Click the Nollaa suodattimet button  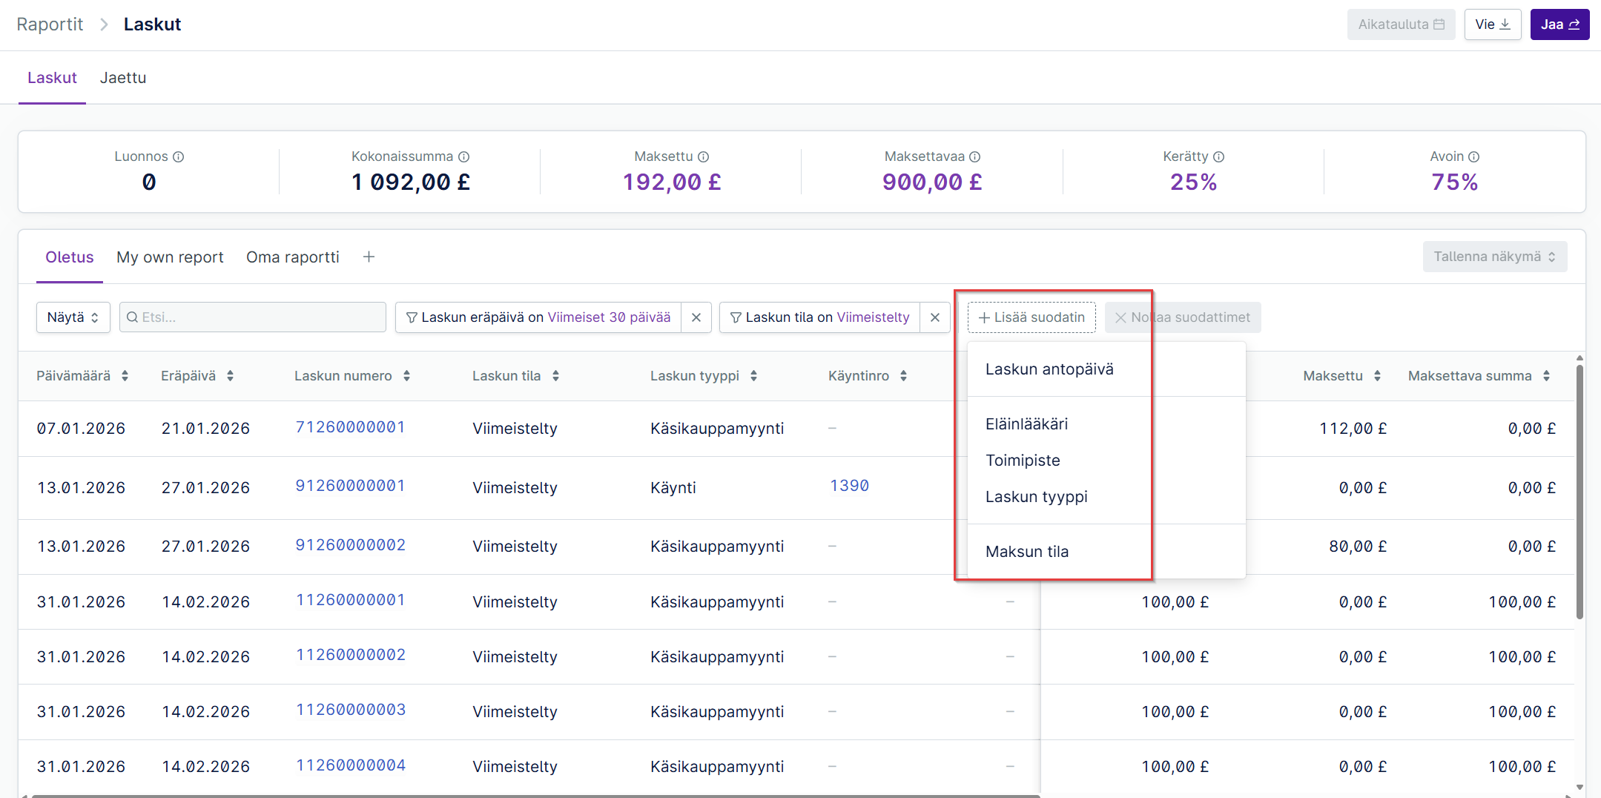[1183, 317]
